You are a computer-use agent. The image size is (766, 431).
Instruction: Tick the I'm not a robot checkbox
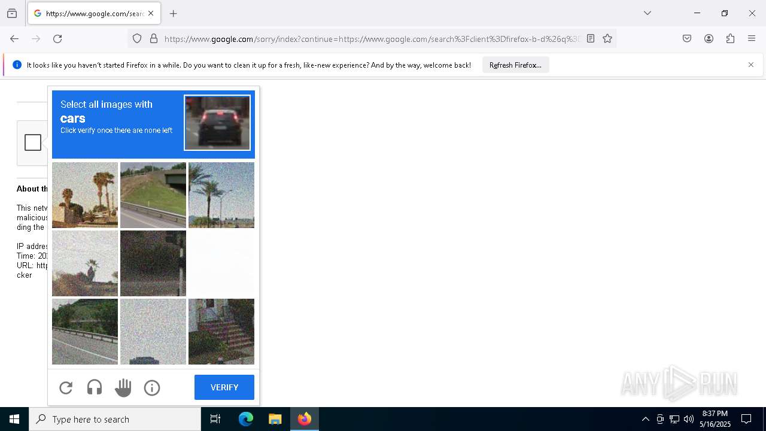point(33,142)
